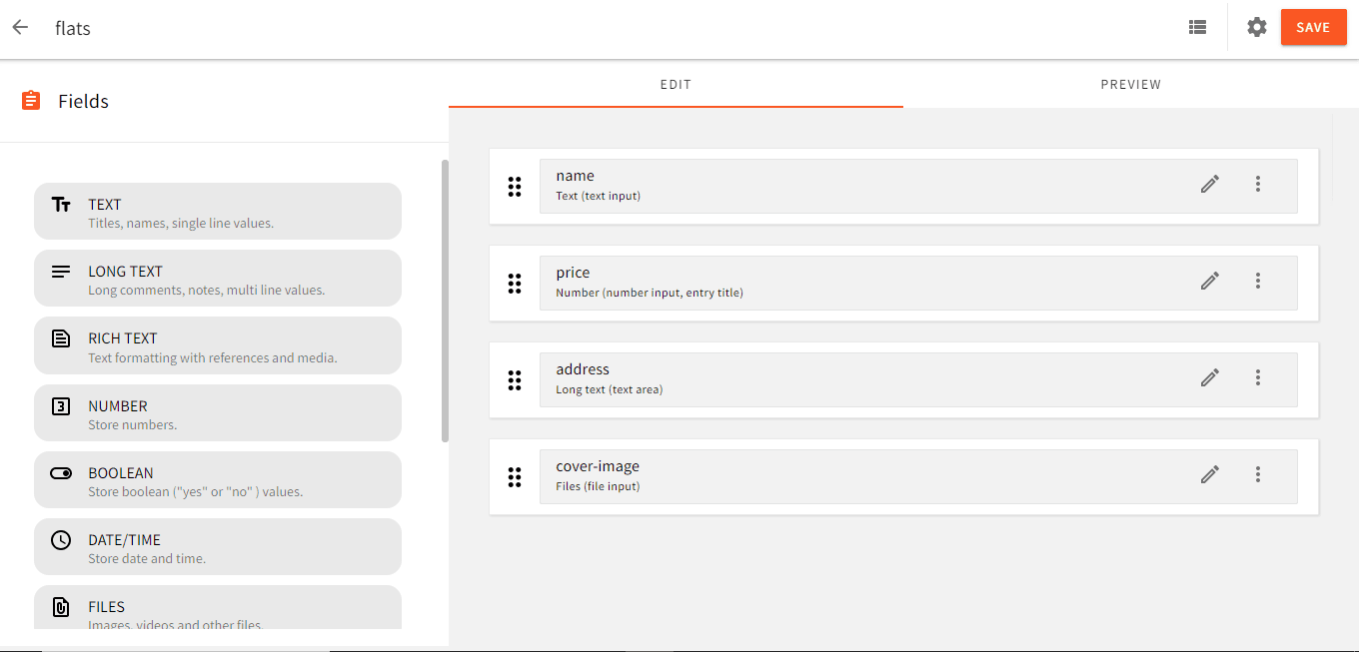Viewport: 1359px width, 652px height.
Task: Click the back arrow next to flats
Action: click(20, 27)
